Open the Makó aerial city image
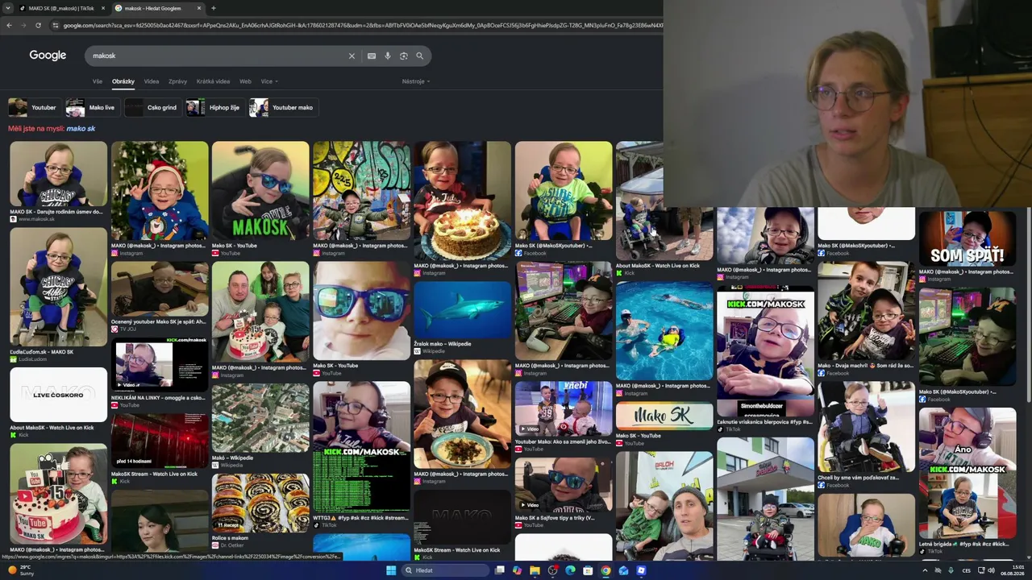This screenshot has width=1032, height=580. (260, 417)
